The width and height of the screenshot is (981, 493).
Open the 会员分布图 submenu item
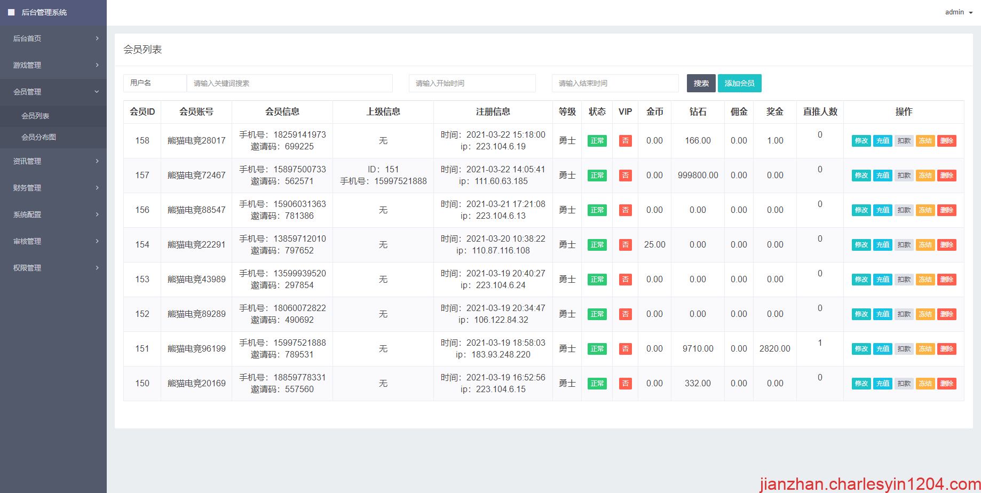[x=38, y=137]
